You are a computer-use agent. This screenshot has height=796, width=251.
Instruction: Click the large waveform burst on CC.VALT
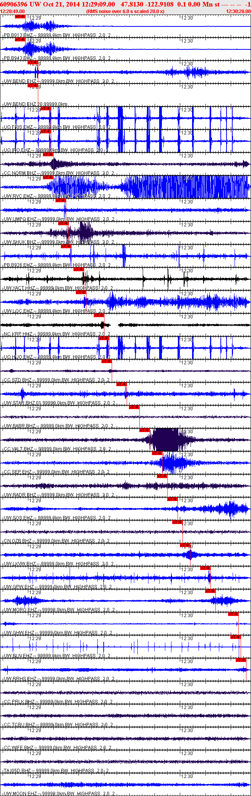tap(165, 440)
